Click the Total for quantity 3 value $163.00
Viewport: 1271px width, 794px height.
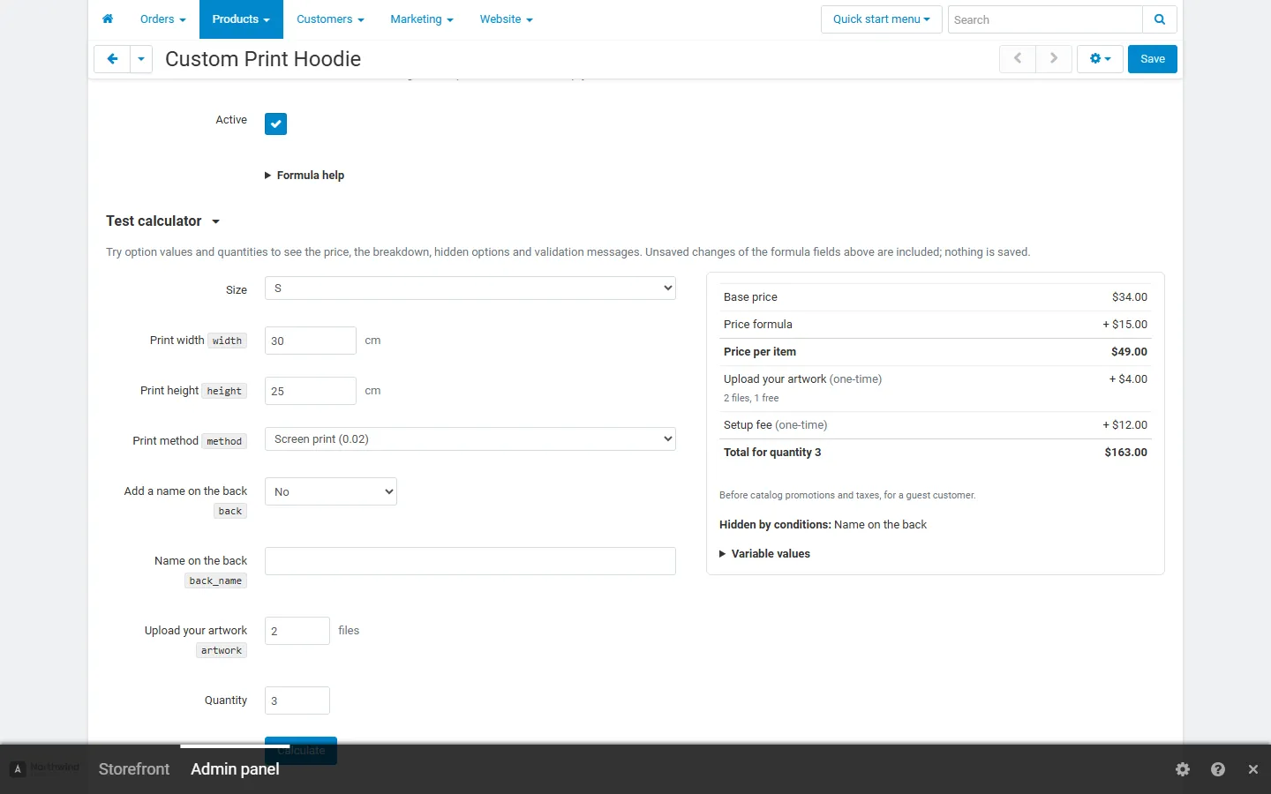point(1126,453)
